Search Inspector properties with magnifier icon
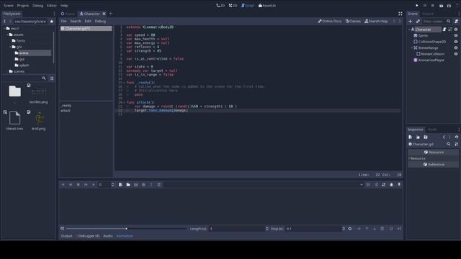 pyautogui.click(x=449, y=144)
